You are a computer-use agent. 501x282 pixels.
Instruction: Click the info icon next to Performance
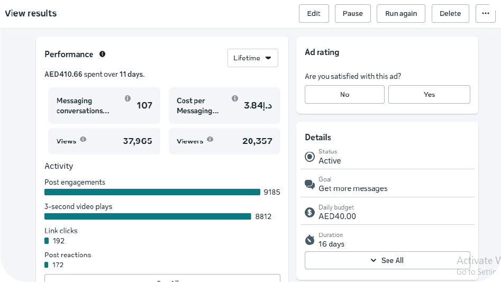point(103,54)
